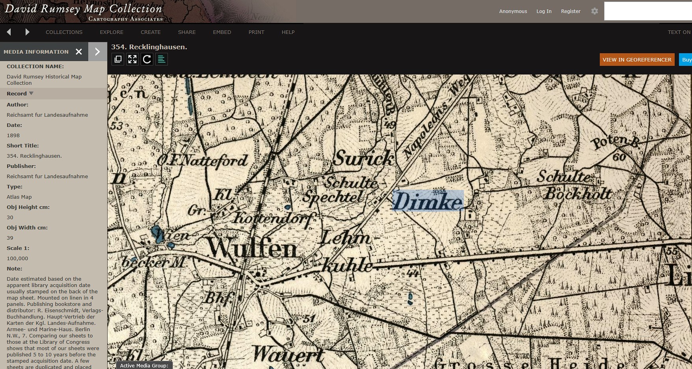Click the Embed menu item

222,32
